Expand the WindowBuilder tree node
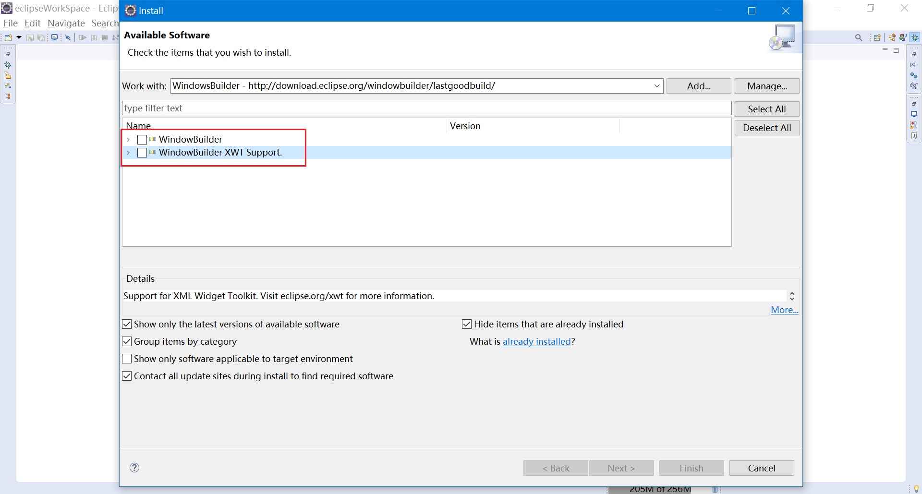The image size is (922, 494). coord(128,140)
